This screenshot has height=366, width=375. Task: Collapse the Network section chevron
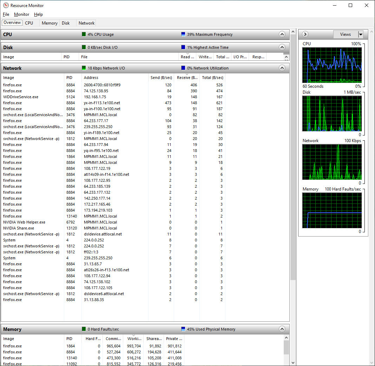coord(282,68)
